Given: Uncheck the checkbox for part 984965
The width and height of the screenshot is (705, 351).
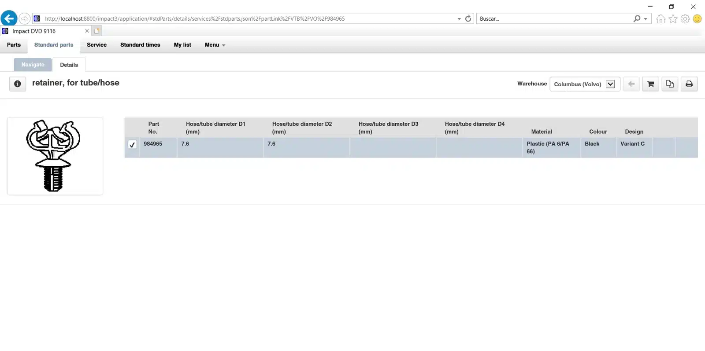Looking at the screenshot, I should (132, 144).
